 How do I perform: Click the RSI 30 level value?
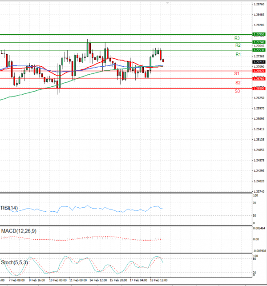click(255, 215)
